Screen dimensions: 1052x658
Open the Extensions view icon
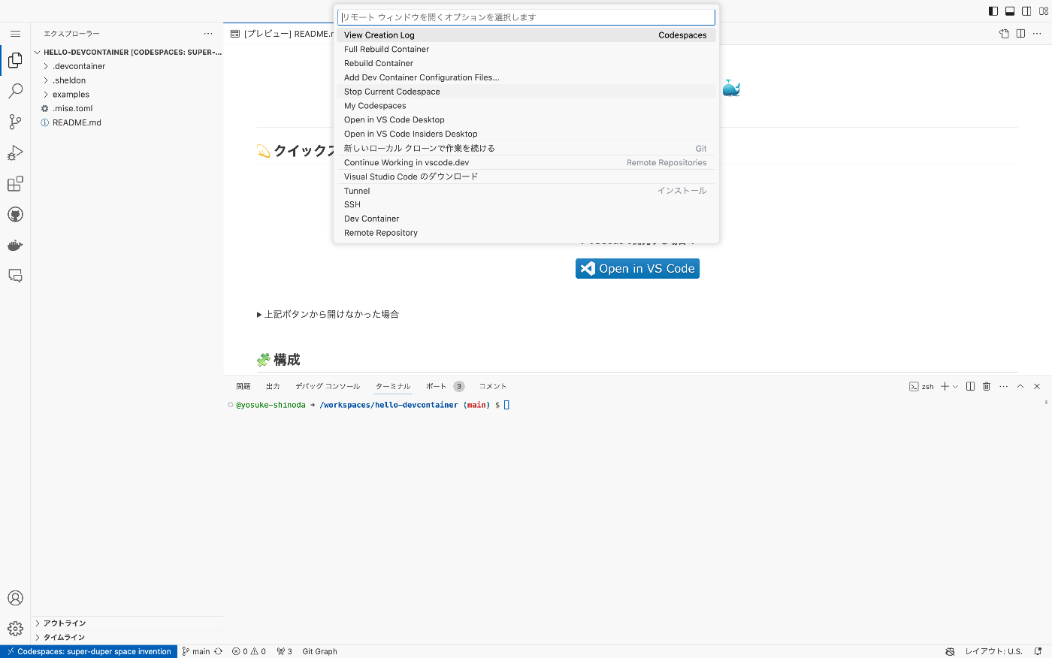15,183
